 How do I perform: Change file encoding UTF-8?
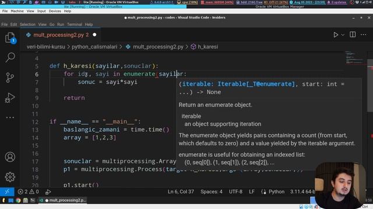[x=235, y=192]
